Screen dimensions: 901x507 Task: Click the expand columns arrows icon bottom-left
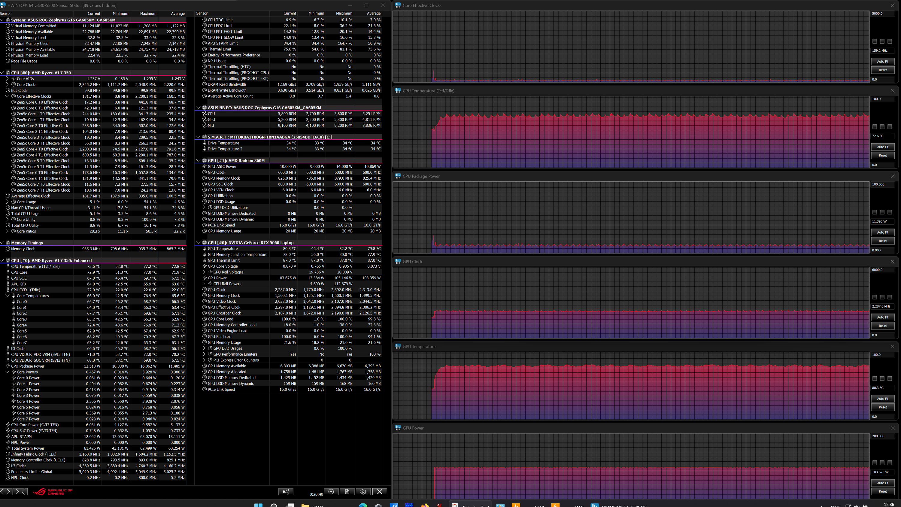[x=6, y=492]
